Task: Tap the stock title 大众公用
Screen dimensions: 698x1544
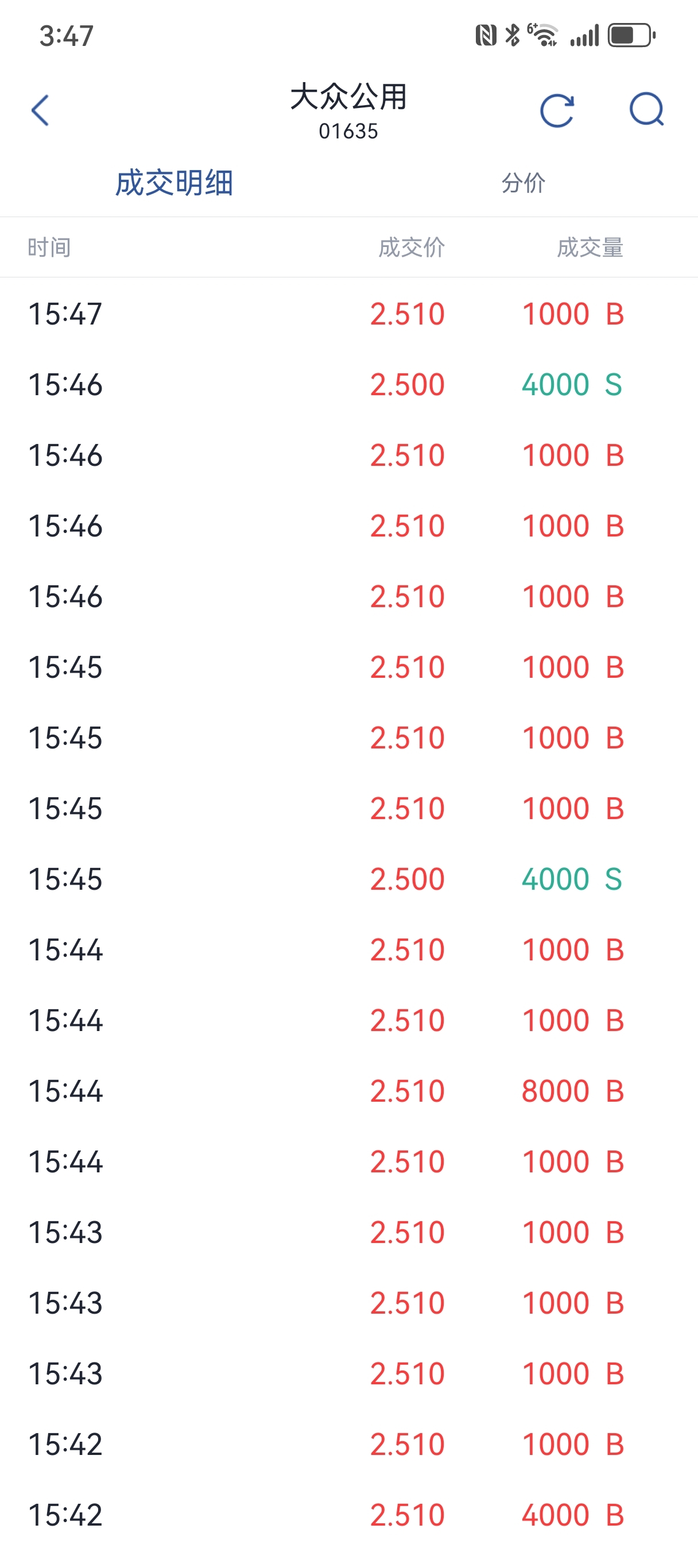Action: pos(348,97)
